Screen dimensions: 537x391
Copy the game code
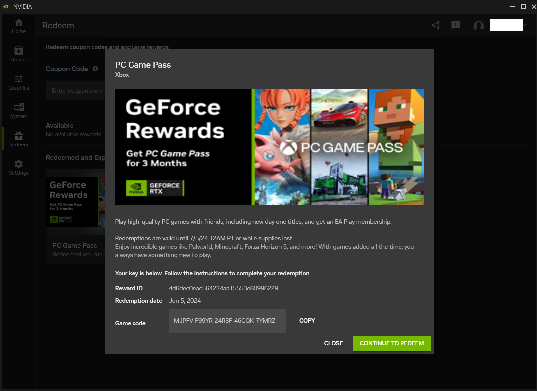point(307,321)
